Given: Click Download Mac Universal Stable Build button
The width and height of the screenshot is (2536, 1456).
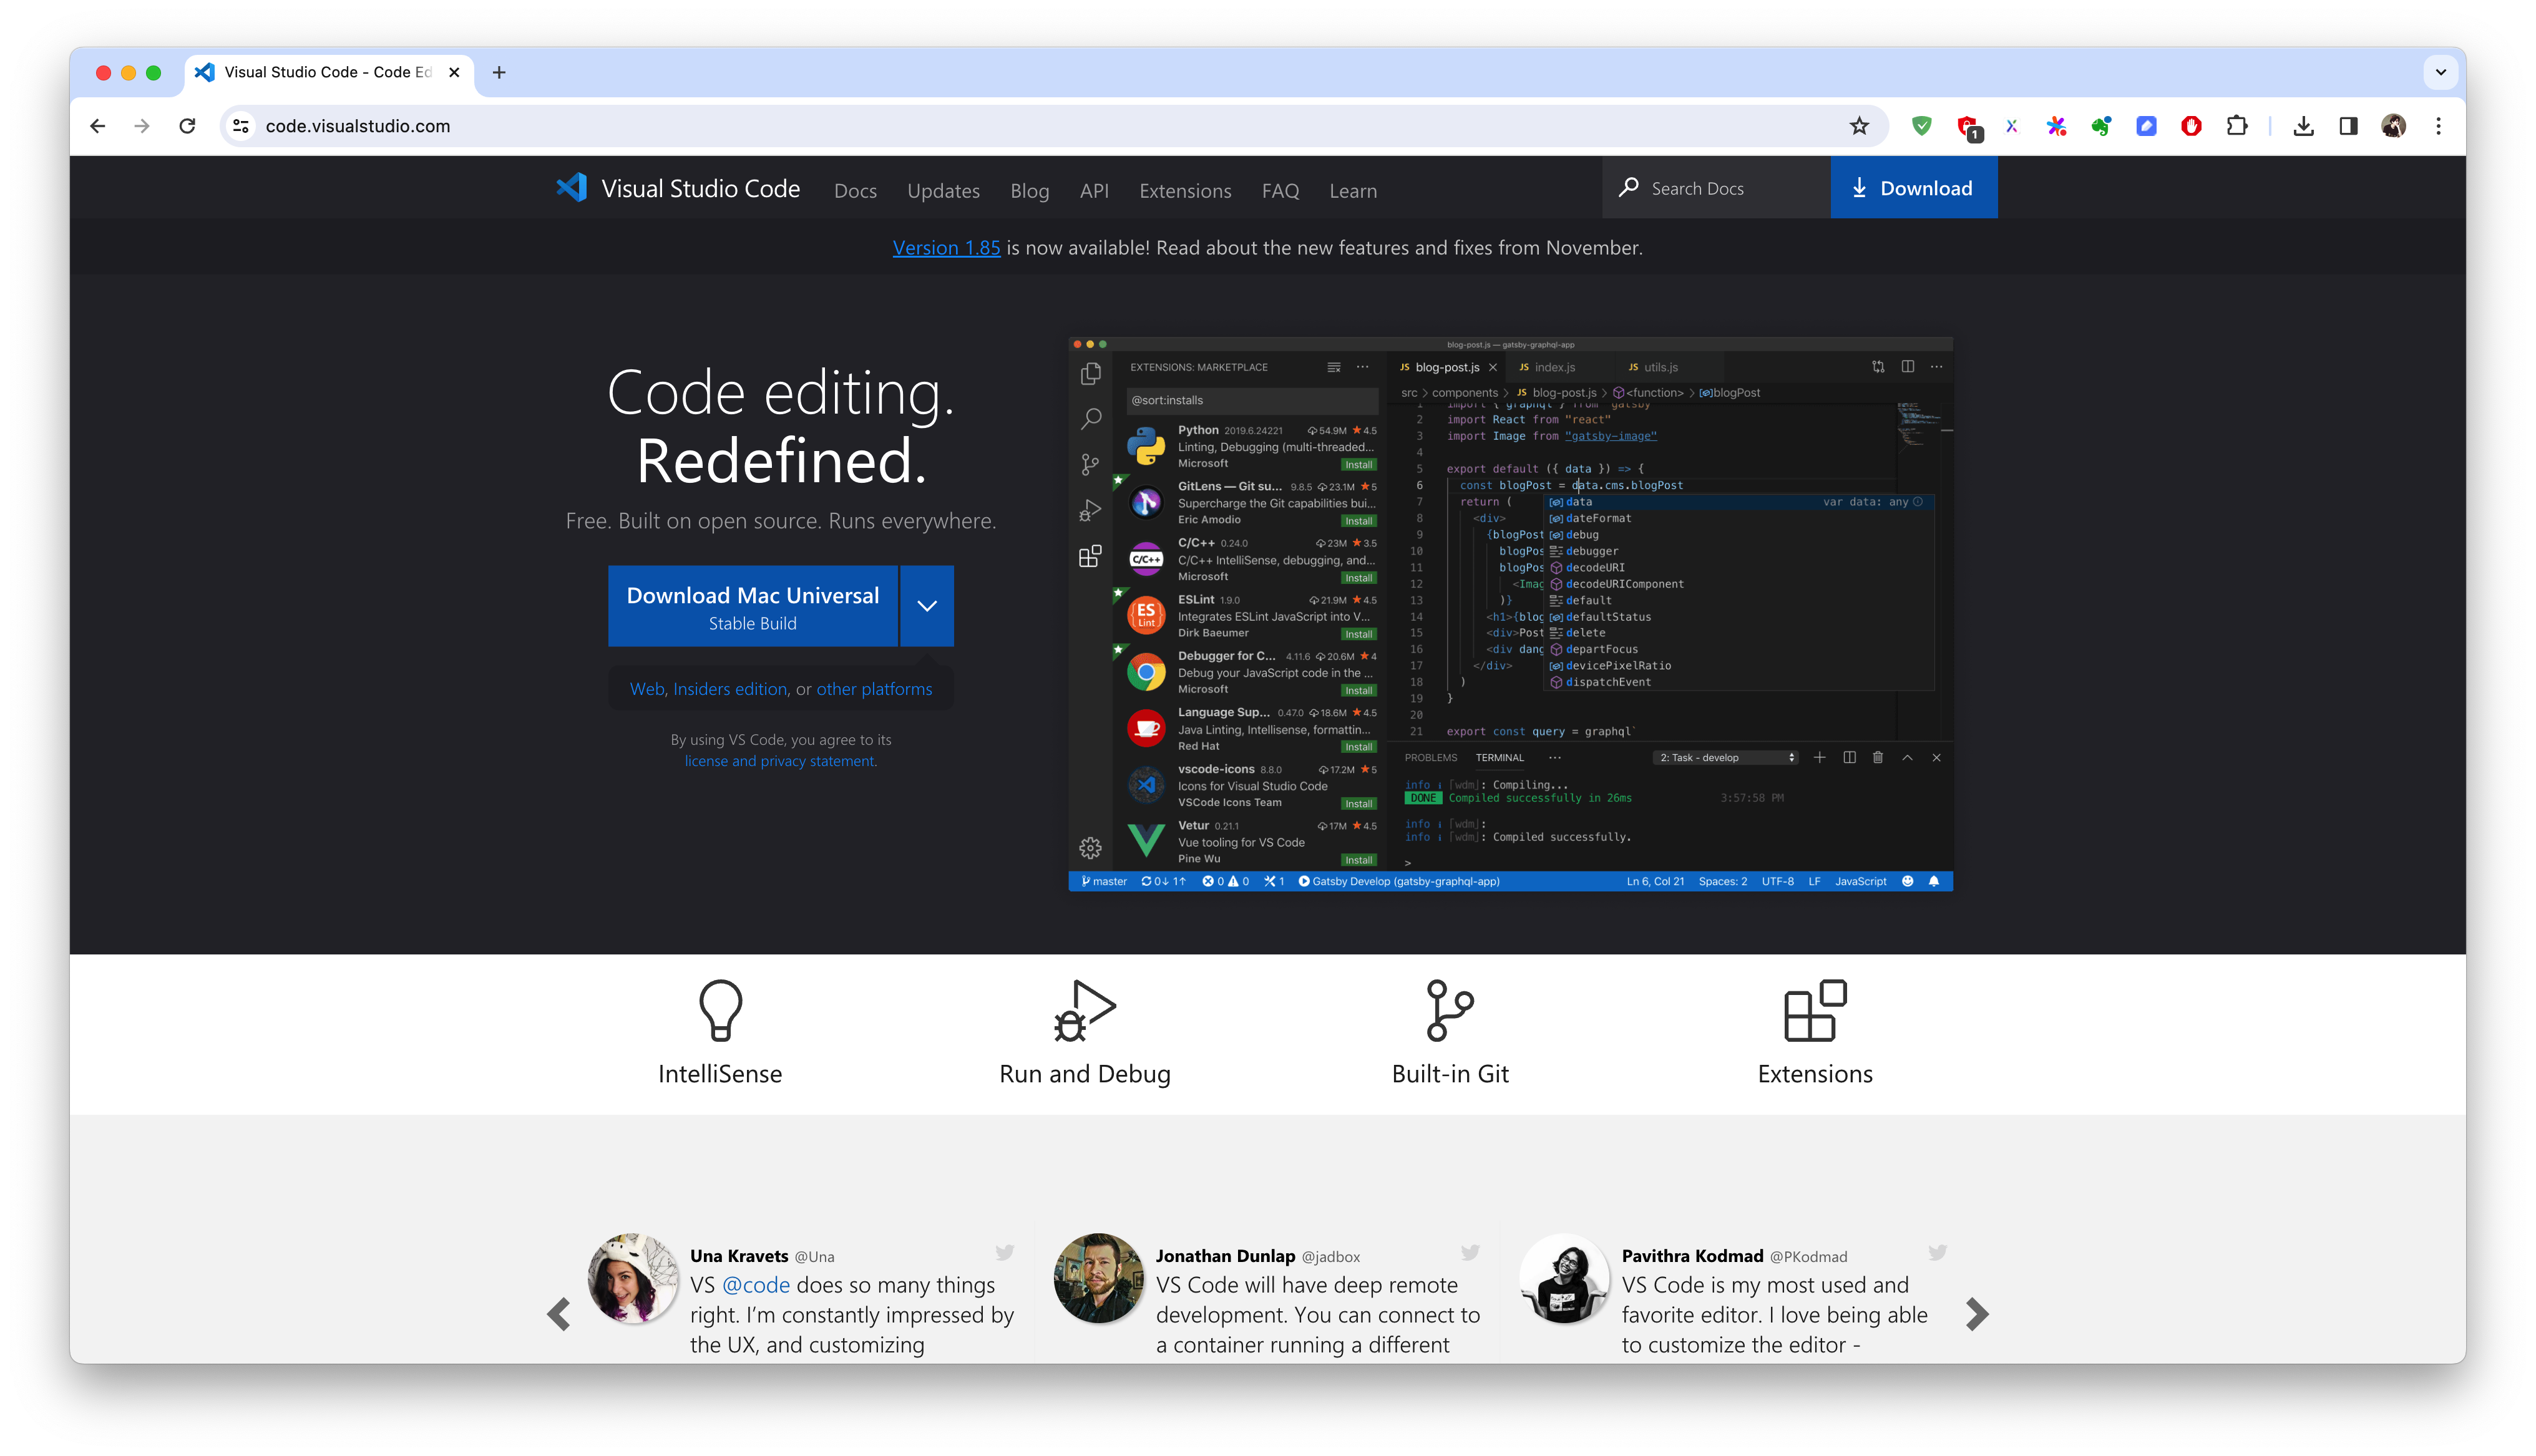Looking at the screenshot, I should pos(753,607).
